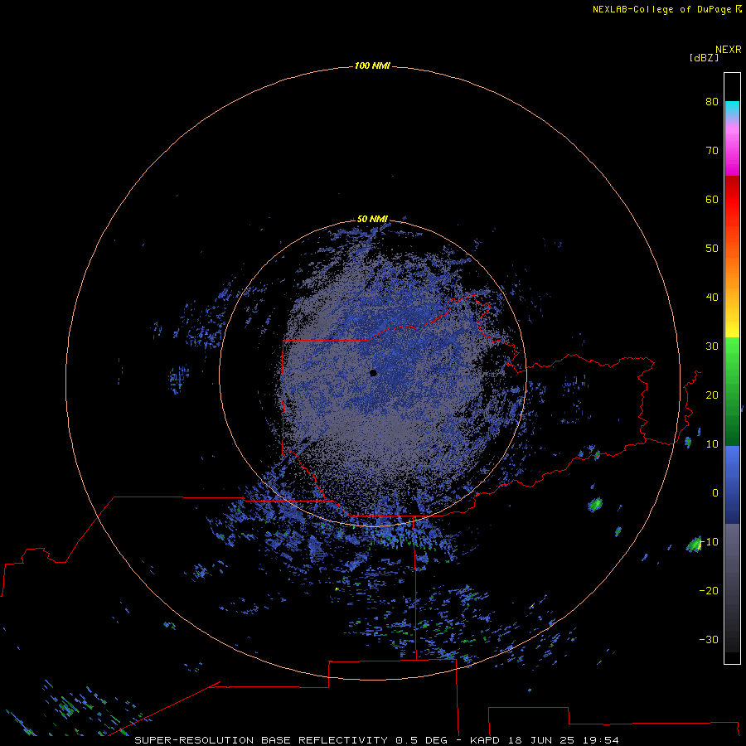Screen dimensions: 746x746
Task: Click the 20 value on dBZ scale
Action: point(712,395)
